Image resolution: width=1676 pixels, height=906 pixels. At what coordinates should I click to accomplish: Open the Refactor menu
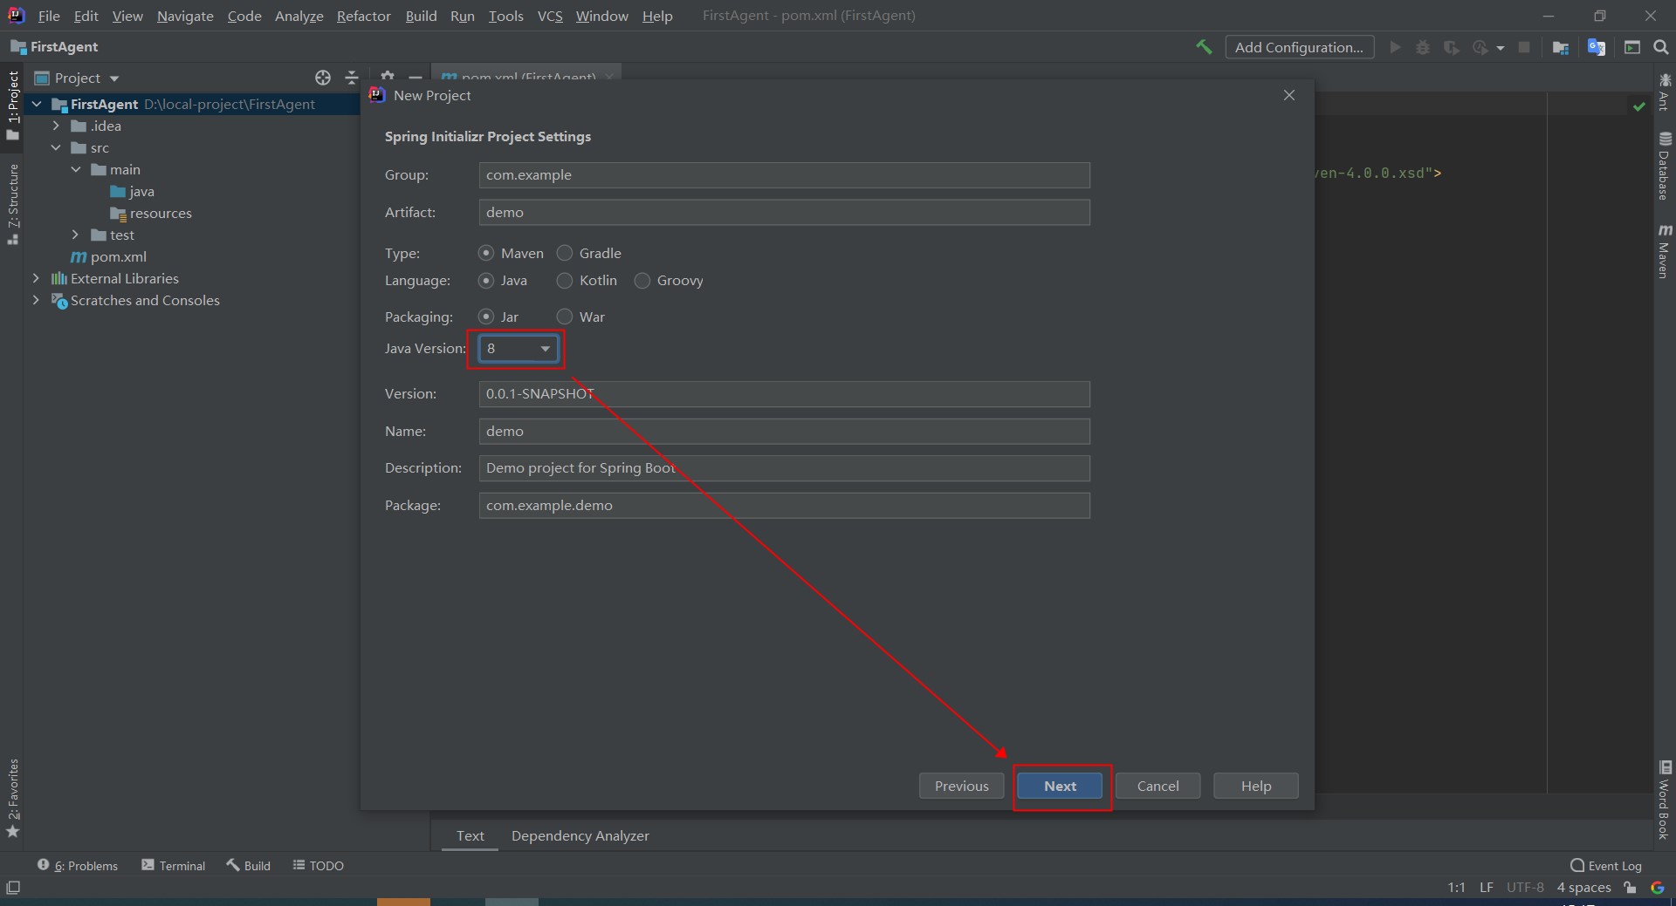point(364,16)
